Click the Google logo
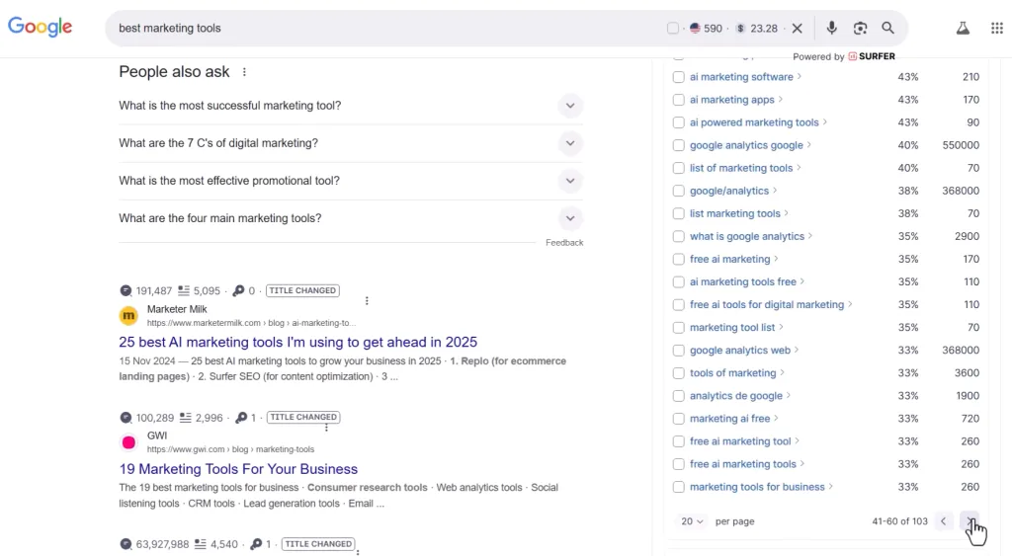The width and height of the screenshot is (1012, 556). [x=40, y=27]
